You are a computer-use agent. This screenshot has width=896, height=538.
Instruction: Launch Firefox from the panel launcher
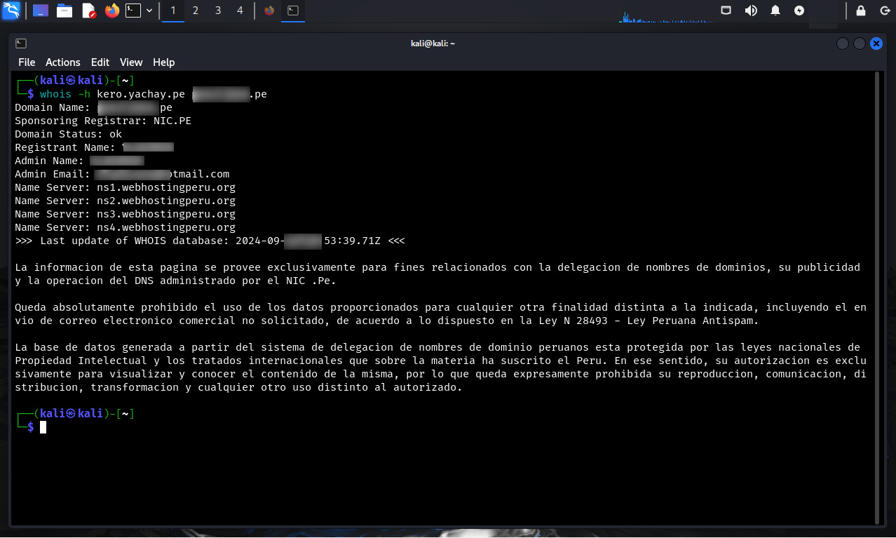111,11
